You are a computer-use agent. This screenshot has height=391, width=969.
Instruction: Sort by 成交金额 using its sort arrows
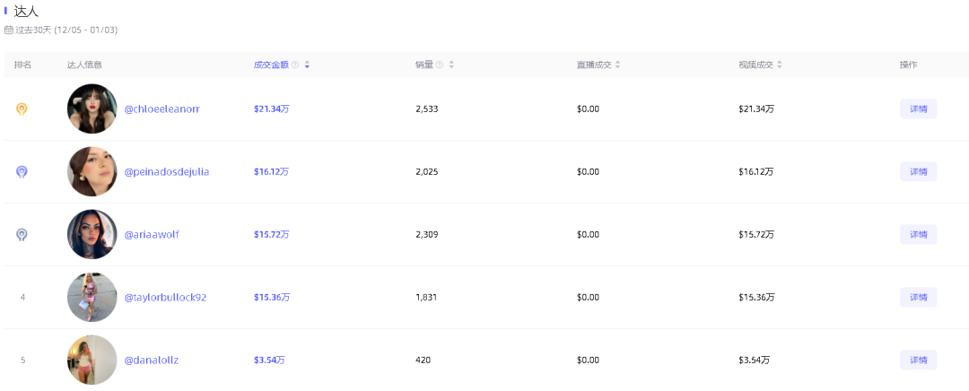tap(307, 65)
